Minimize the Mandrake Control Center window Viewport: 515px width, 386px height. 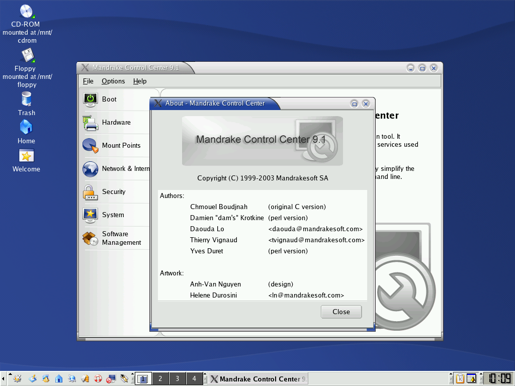[410, 68]
